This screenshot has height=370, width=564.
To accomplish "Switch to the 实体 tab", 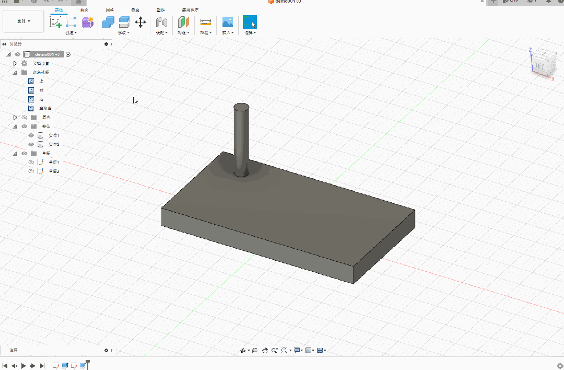I will point(58,10).
